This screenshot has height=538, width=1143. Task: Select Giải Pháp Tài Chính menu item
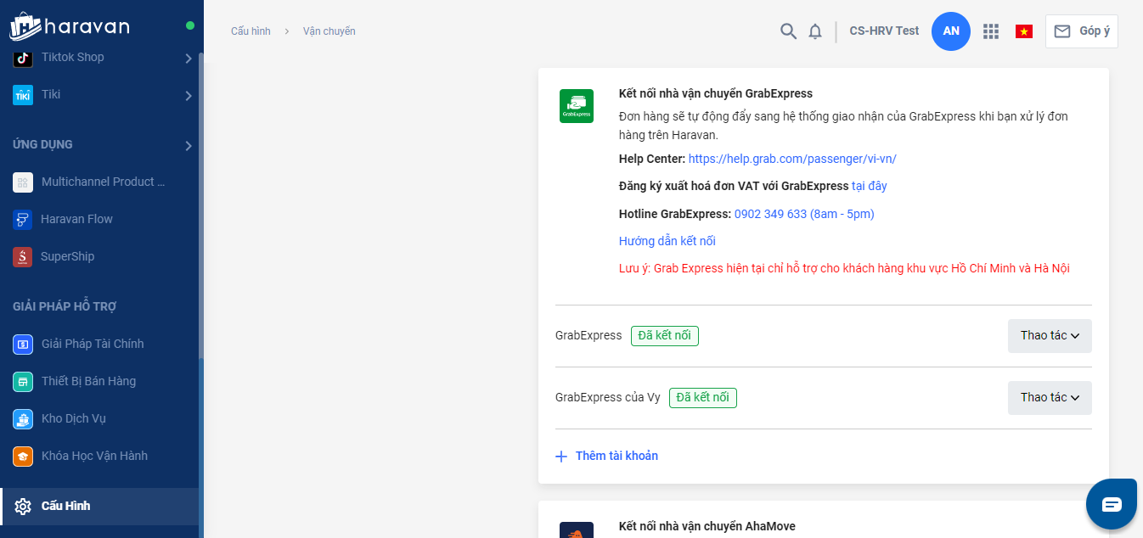(x=100, y=344)
